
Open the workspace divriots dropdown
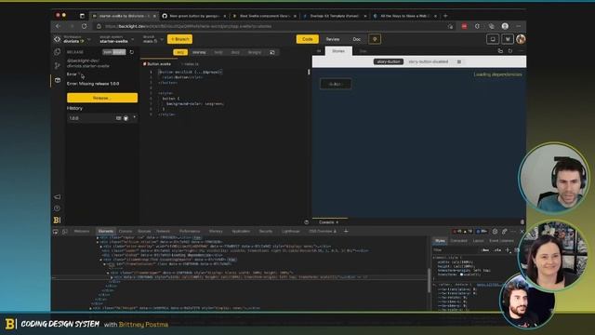(76, 39)
